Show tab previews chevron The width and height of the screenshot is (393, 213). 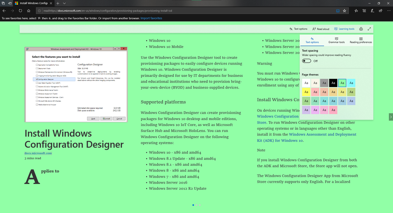[64, 3]
